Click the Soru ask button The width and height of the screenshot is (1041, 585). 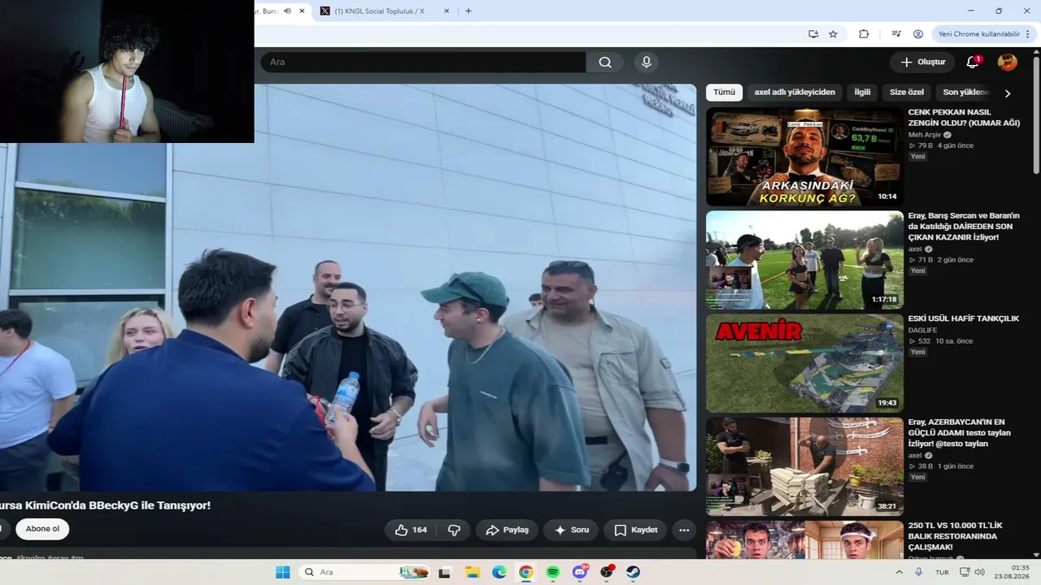click(x=571, y=530)
